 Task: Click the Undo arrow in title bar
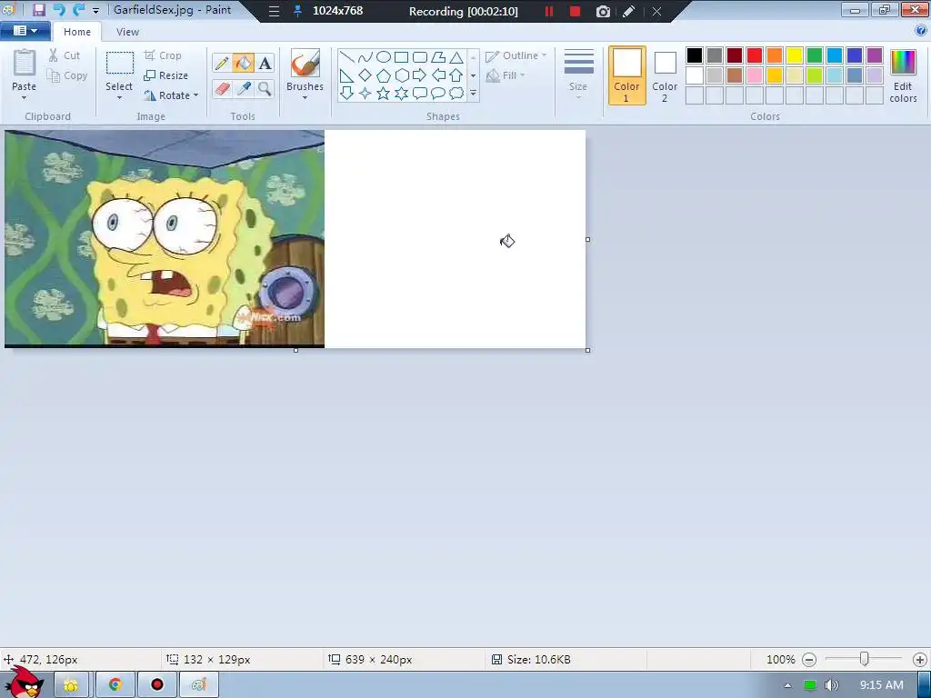click(59, 10)
